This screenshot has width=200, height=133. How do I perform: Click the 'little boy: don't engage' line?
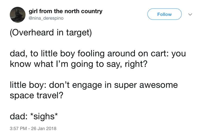(94, 85)
